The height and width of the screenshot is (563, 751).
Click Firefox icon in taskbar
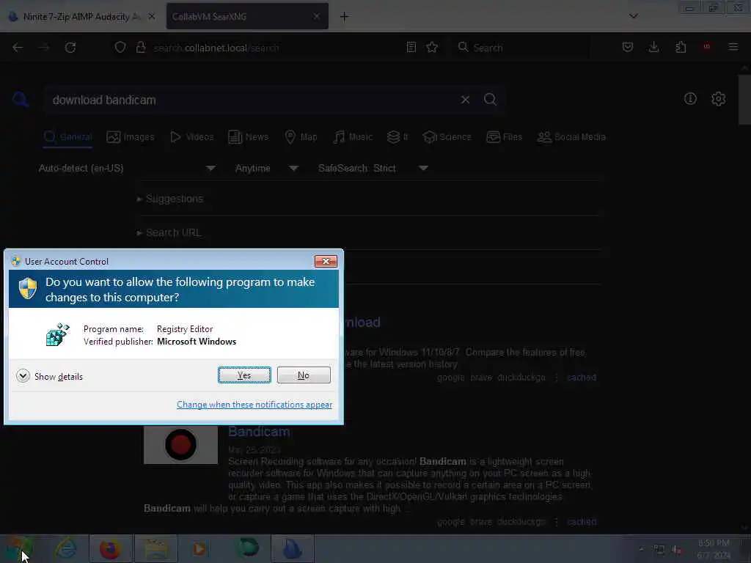[x=110, y=548]
